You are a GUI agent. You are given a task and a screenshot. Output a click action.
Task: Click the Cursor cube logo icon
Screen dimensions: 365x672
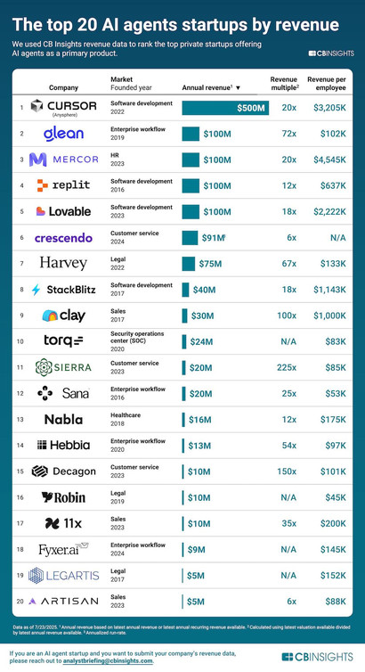[36, 105]
